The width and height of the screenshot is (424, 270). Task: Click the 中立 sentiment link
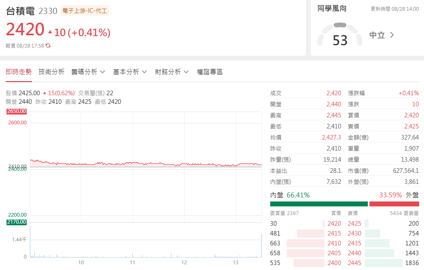click(x=377, y=35)
